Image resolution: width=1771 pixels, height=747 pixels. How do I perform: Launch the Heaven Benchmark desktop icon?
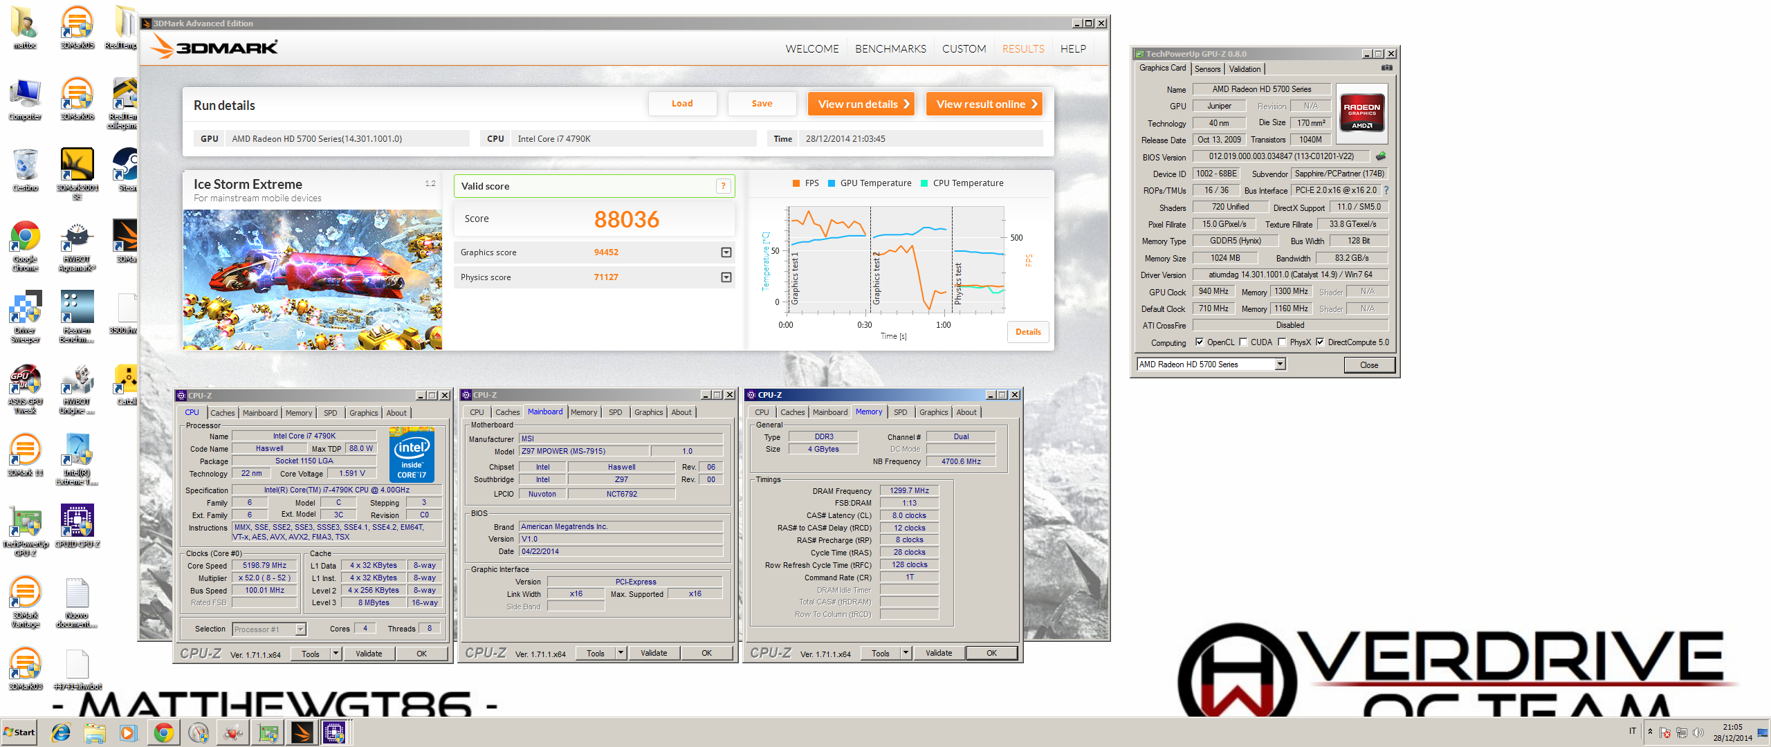(x=77, y=317)
